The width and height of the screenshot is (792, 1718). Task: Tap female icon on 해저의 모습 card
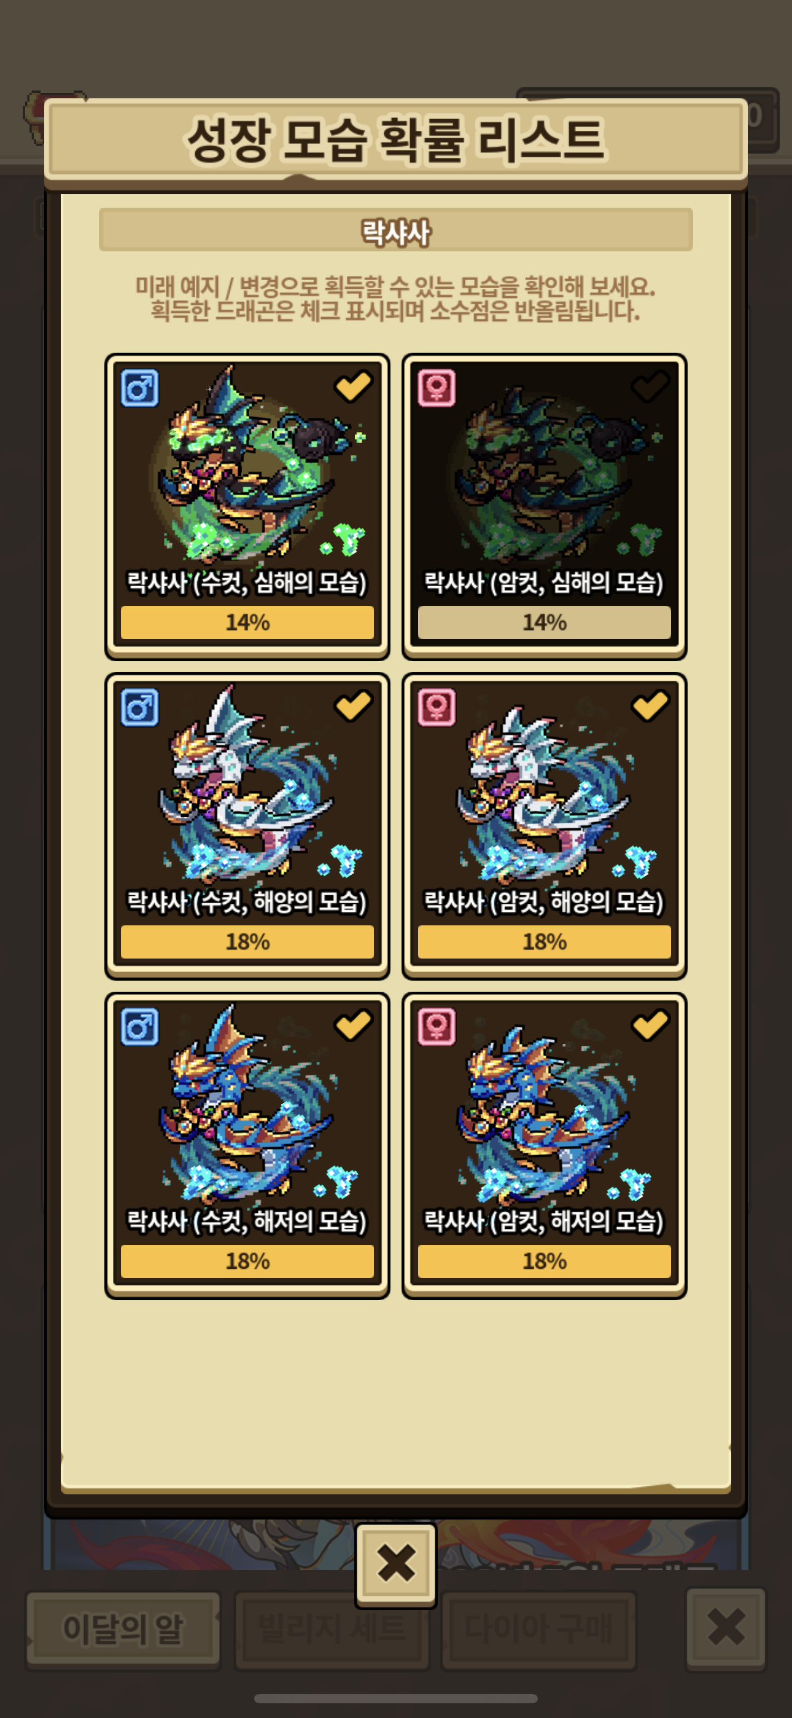(x=437, y=1026)
